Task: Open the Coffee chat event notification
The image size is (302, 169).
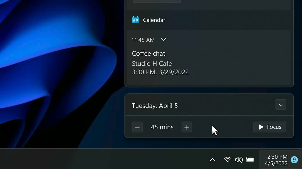Action: click(148, 53)
